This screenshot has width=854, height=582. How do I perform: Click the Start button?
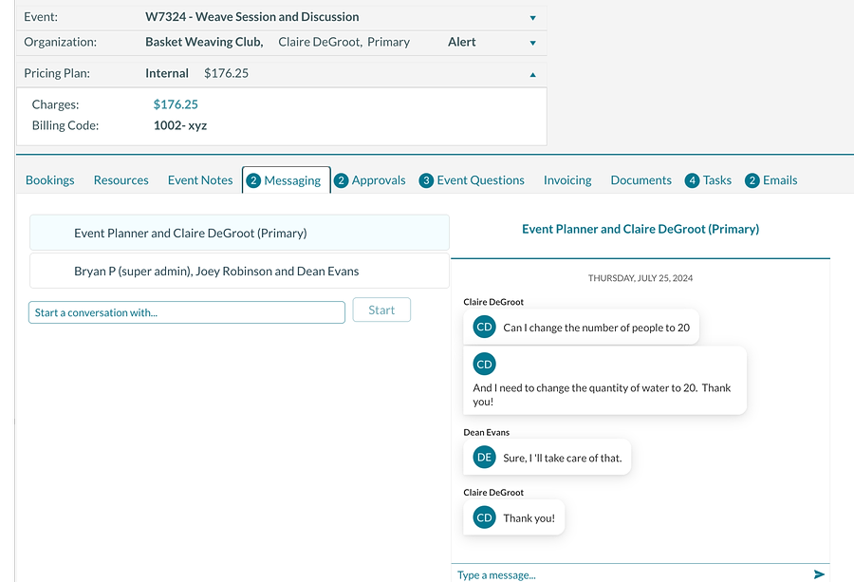coord(381,310)
